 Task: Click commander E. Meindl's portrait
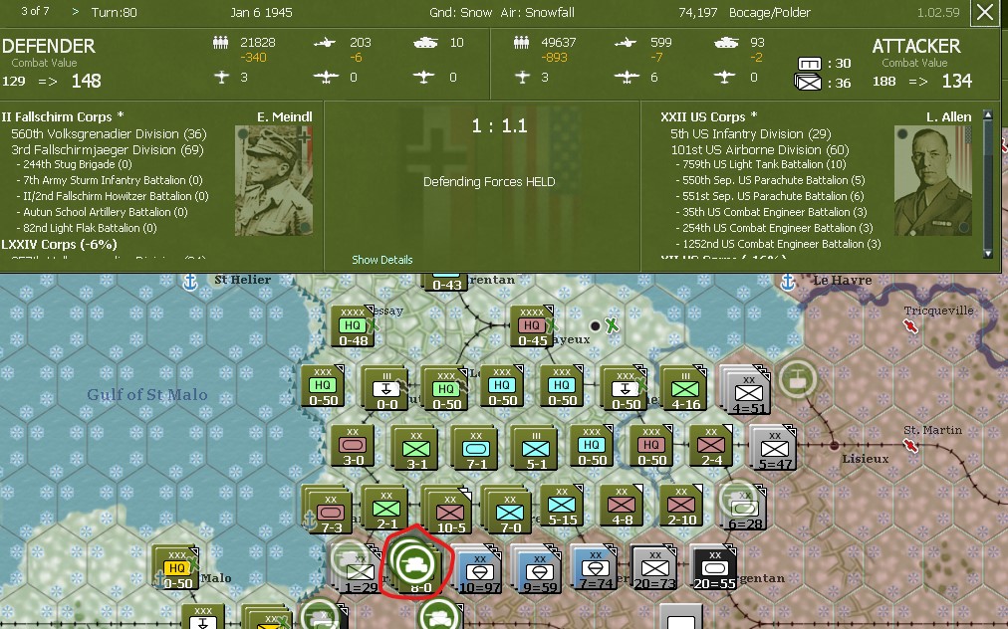point(274,179)
